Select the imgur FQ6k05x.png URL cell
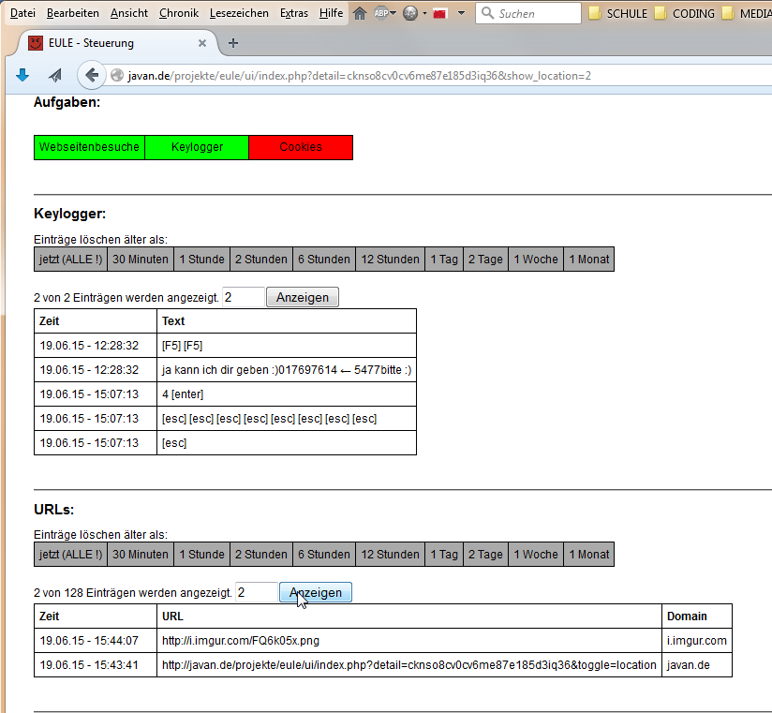The image size is (772, 713). coord(409,641)
